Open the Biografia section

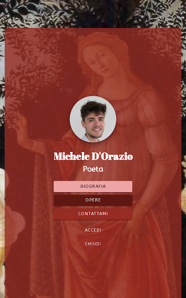93,187
